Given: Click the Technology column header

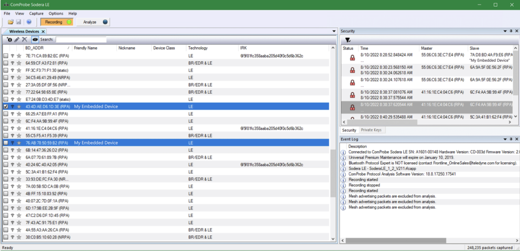Looking at the screenshot, I should [x=212, y=48].
